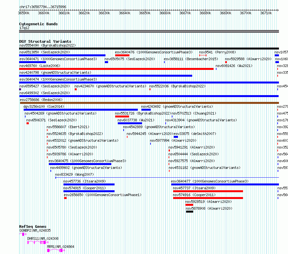Select esv33875 (deSmith2007) variant label

(195, 134)
